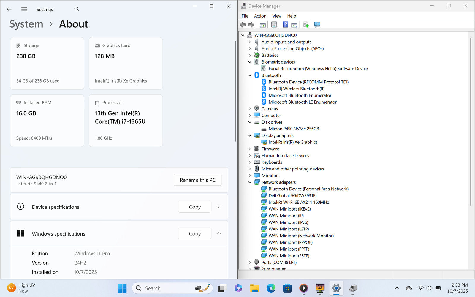Expand the Device specifications section chevron

point(219,207)
